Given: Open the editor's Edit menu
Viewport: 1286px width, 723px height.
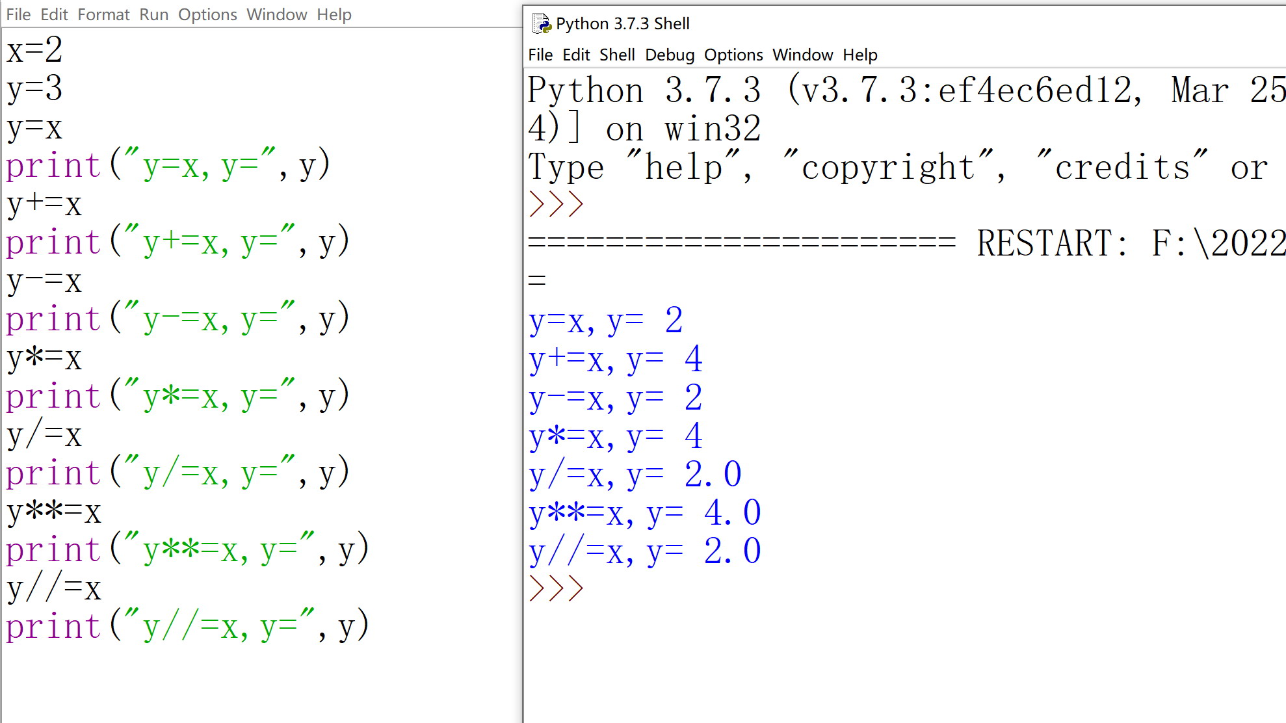Looking at the screenshot, I should tap(54, 14).
